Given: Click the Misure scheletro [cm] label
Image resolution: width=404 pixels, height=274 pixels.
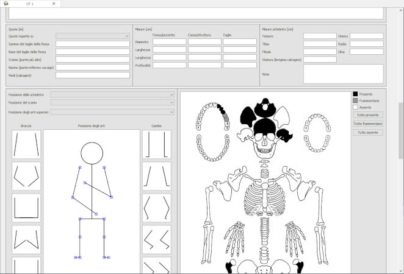Looking at the screenshot, I should point(278,29).
